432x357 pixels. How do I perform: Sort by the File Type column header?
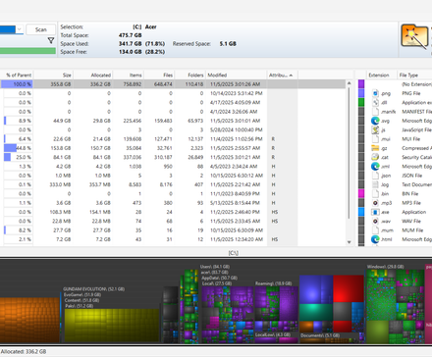tap(414, 75)
